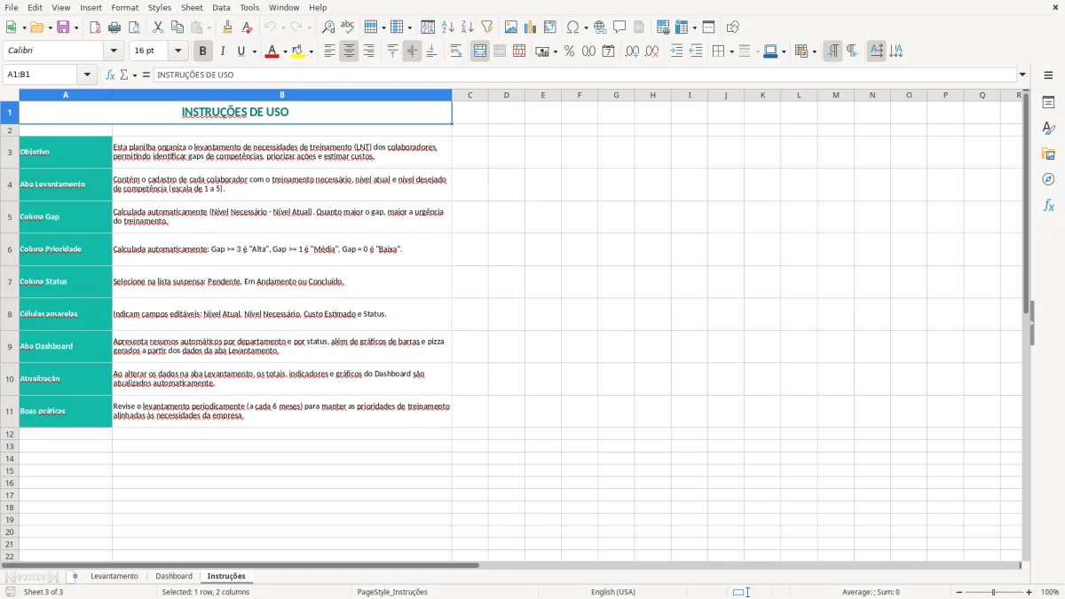
Task: Clone formatting with the paintbrush icon
Action: (x=227, y=28)
